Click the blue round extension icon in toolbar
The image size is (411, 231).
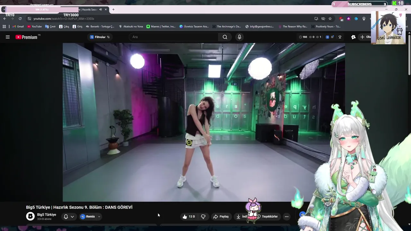click(x=356, y=19)
